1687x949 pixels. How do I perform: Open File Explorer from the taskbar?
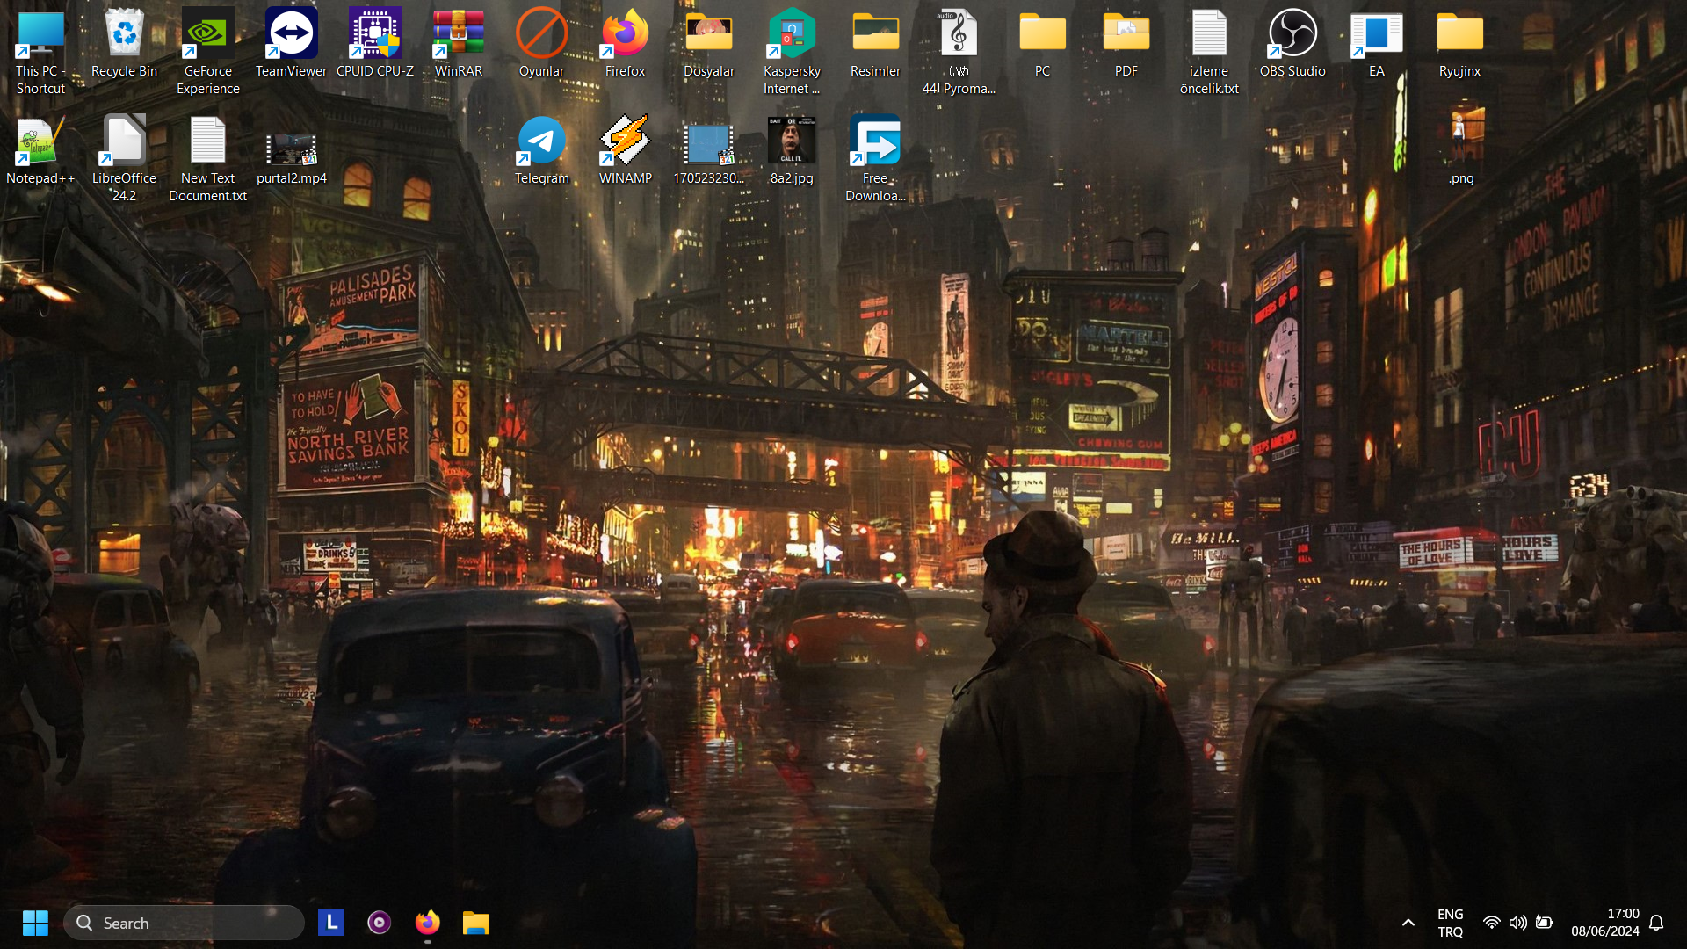click(x=476, y=923)
